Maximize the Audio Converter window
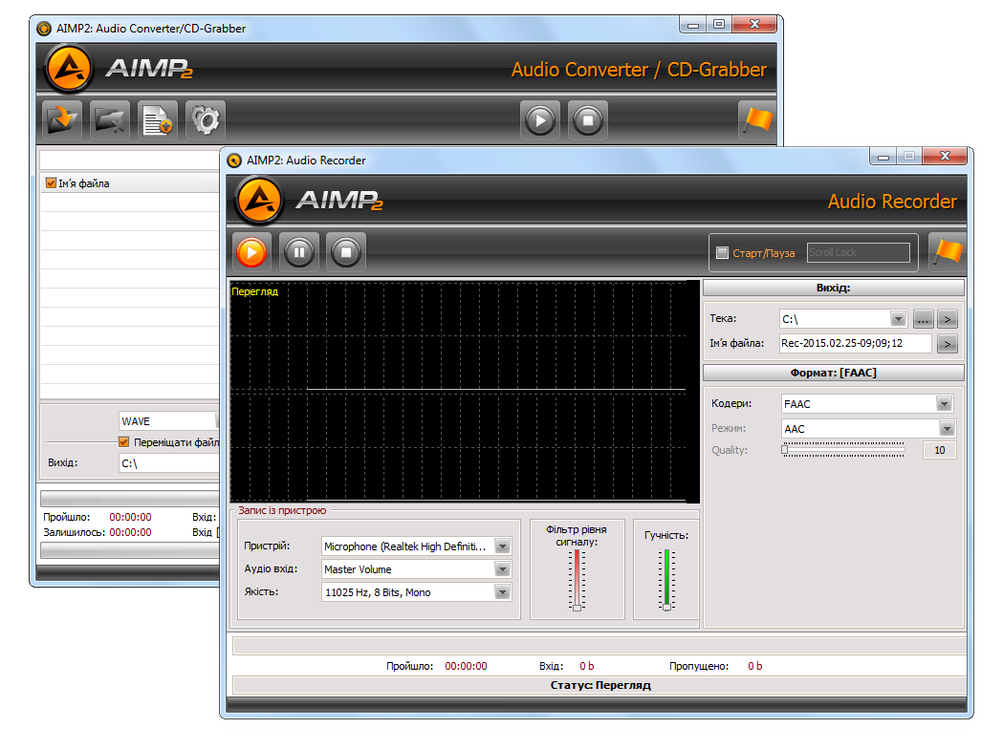 point(719,24)
